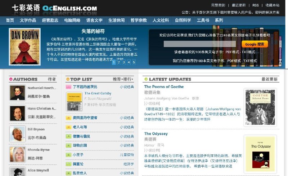The width and height of the screenshot is (288, 176).
Task: Click The Great Gatsby cover thumbnail
Action: pos(75,102)
